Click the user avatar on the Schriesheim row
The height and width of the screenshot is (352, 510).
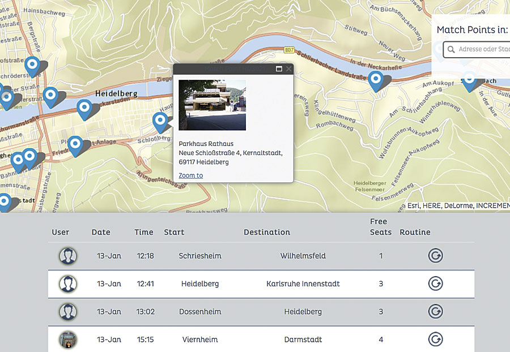coord(68,255)
